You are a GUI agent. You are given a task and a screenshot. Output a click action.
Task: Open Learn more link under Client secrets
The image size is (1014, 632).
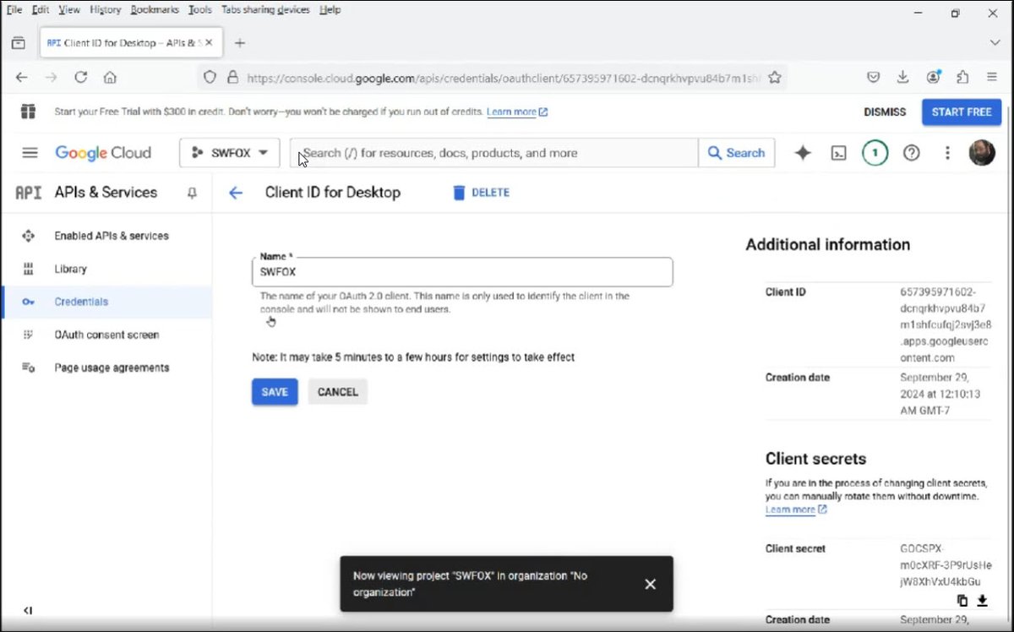coord(796,509)
